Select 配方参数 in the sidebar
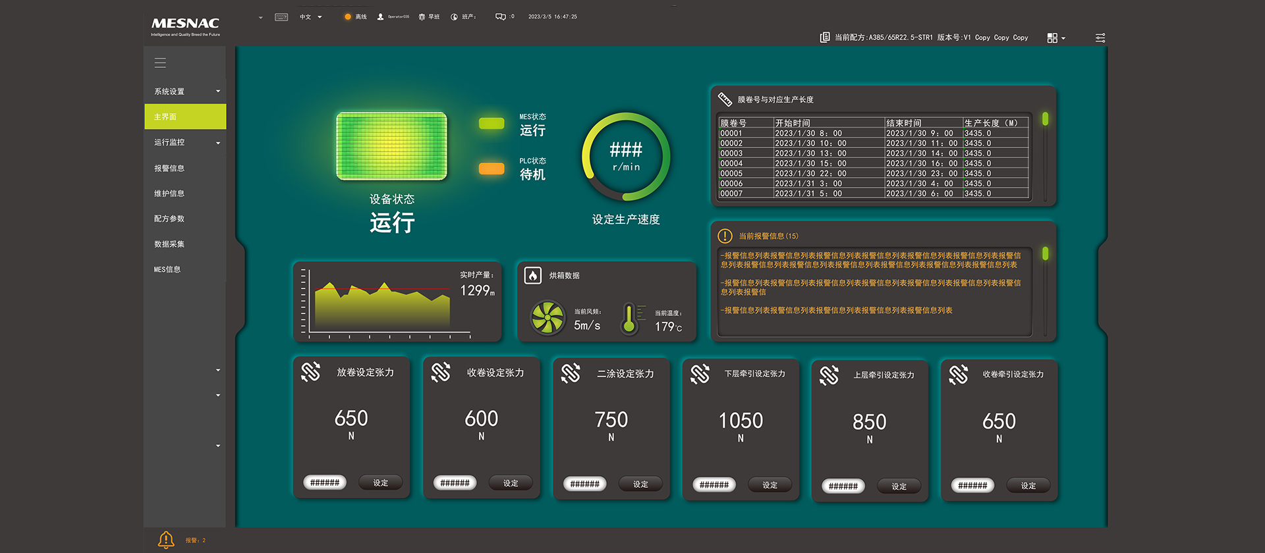 [x=169, y=219]
